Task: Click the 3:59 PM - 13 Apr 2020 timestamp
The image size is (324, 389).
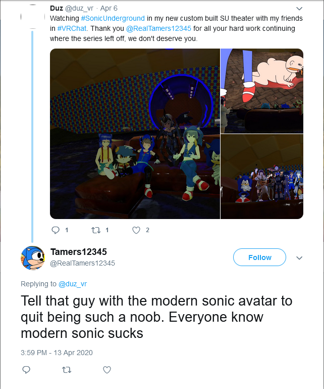Action: pos(57,353)
